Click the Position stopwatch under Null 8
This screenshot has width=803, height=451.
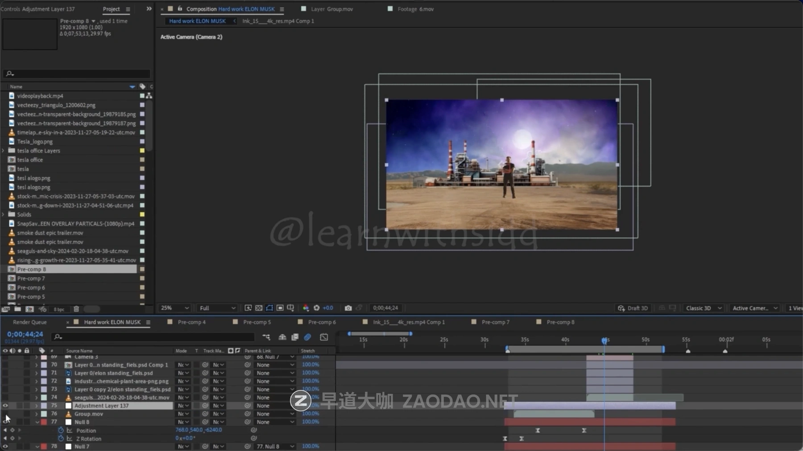coord(61,430)
